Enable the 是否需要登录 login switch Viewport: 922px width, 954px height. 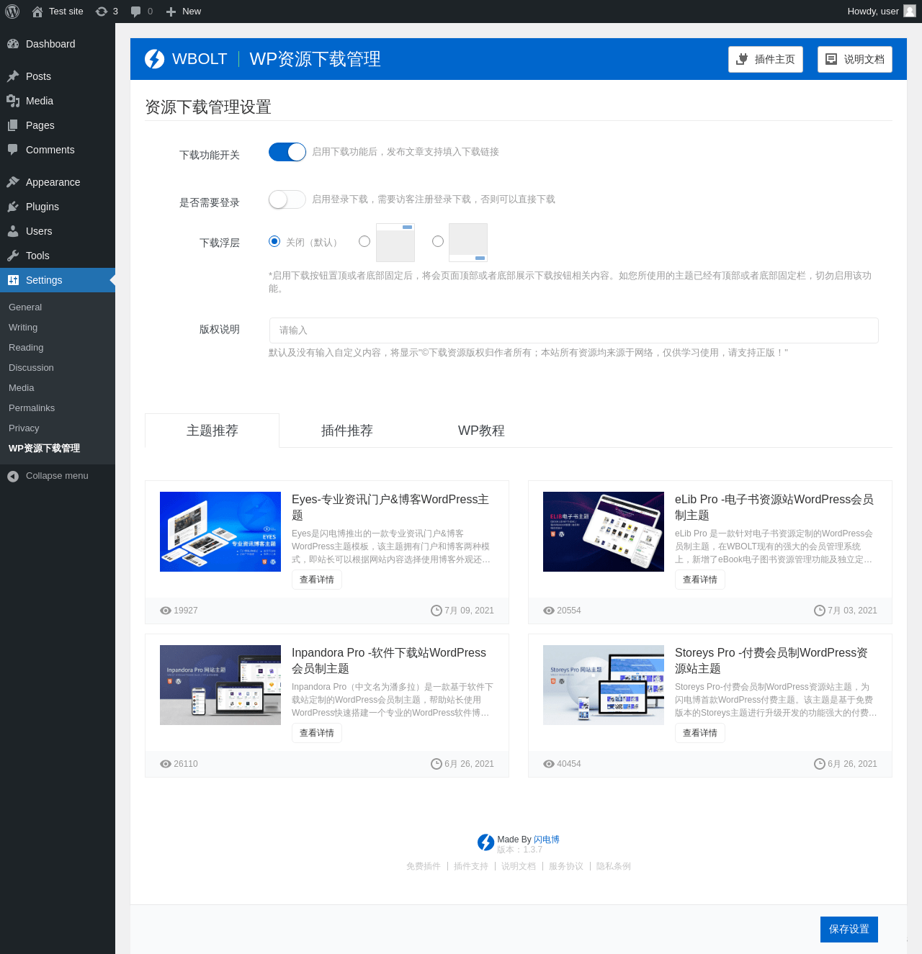coord(287,199)
